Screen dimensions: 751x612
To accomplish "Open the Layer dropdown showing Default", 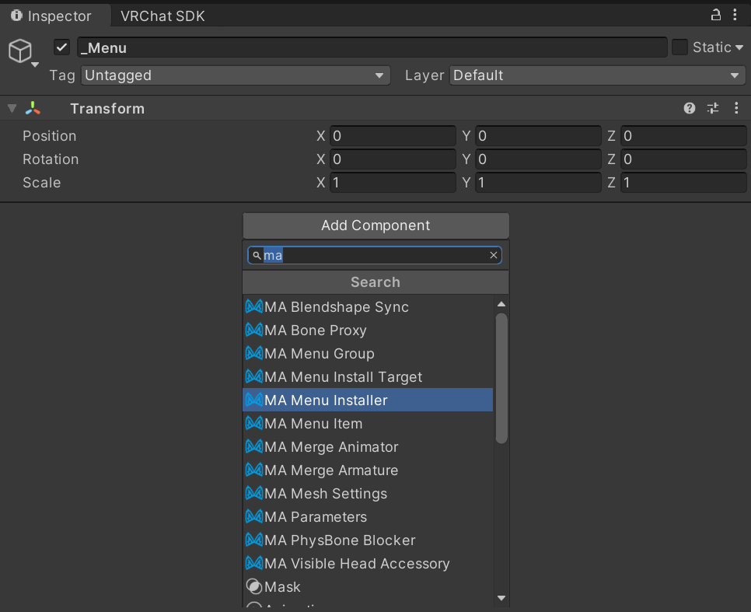I will click(597, 75).
